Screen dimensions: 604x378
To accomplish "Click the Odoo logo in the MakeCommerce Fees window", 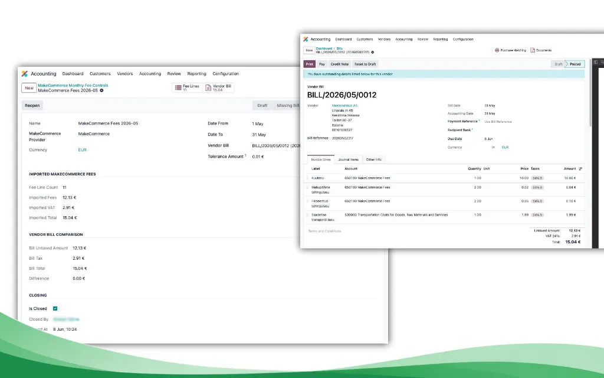I will tap(25, 74).
